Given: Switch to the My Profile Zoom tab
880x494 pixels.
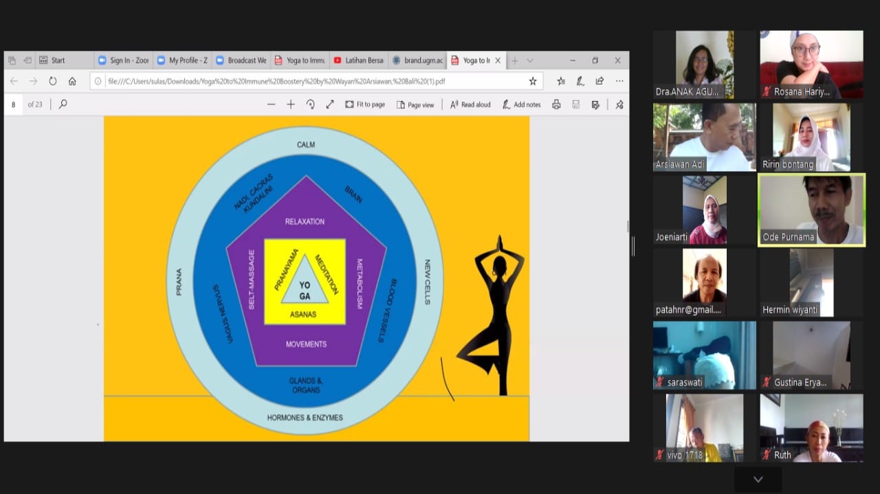Looking at the screenshot, I should [182, 60].
